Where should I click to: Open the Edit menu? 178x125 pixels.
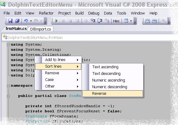tap(18, 13)
